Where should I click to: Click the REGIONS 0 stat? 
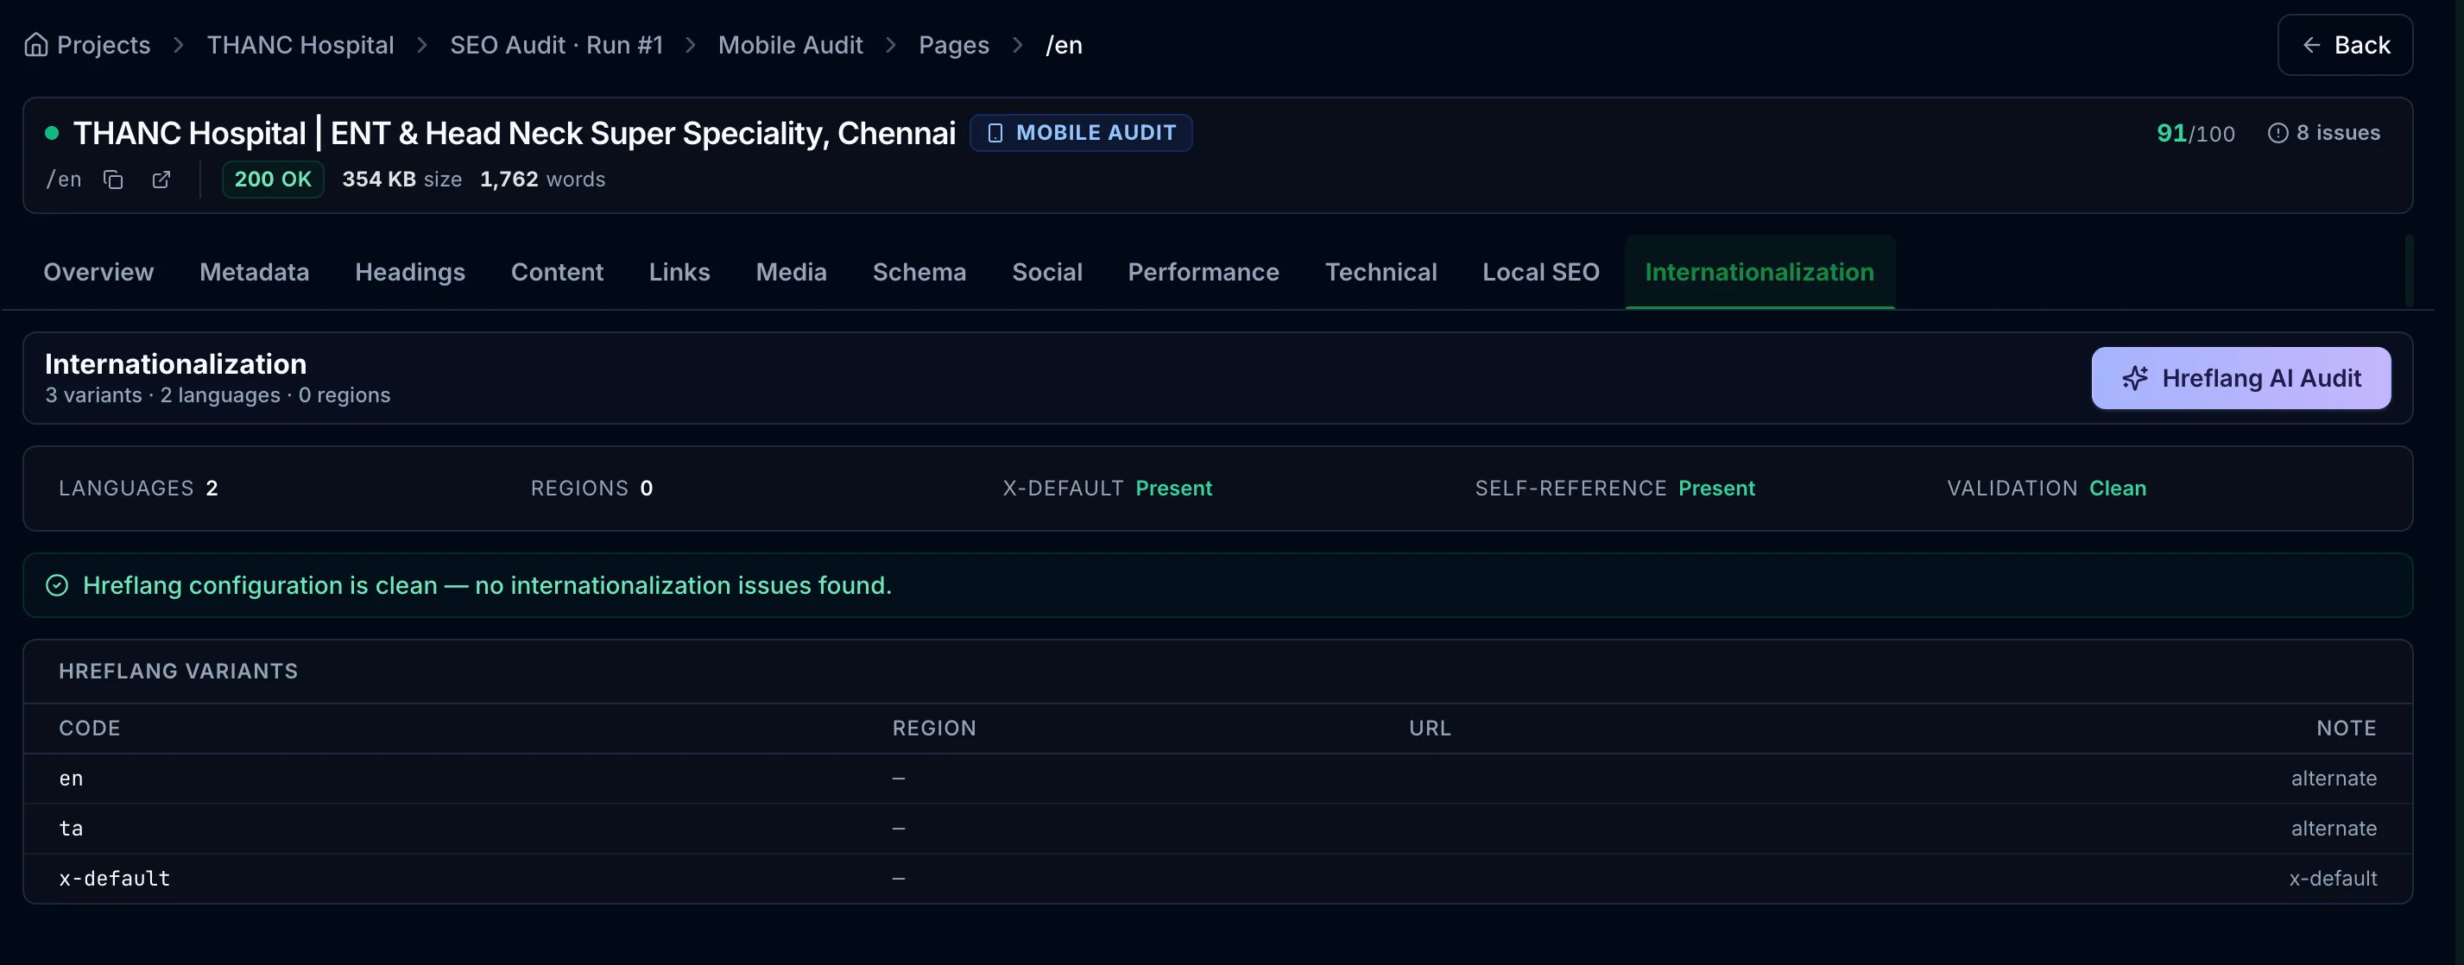click(591, 489)
